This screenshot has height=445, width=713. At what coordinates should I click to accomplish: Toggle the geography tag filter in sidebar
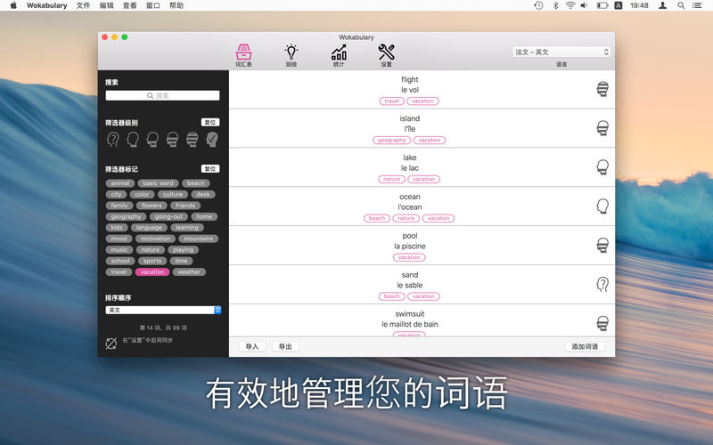126,216
